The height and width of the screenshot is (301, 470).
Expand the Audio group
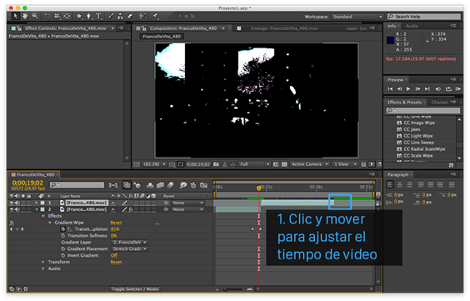(43, 268)
